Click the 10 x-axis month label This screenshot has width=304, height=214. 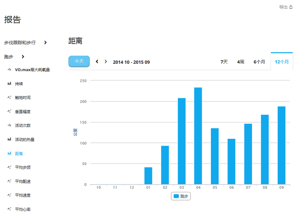99,187
